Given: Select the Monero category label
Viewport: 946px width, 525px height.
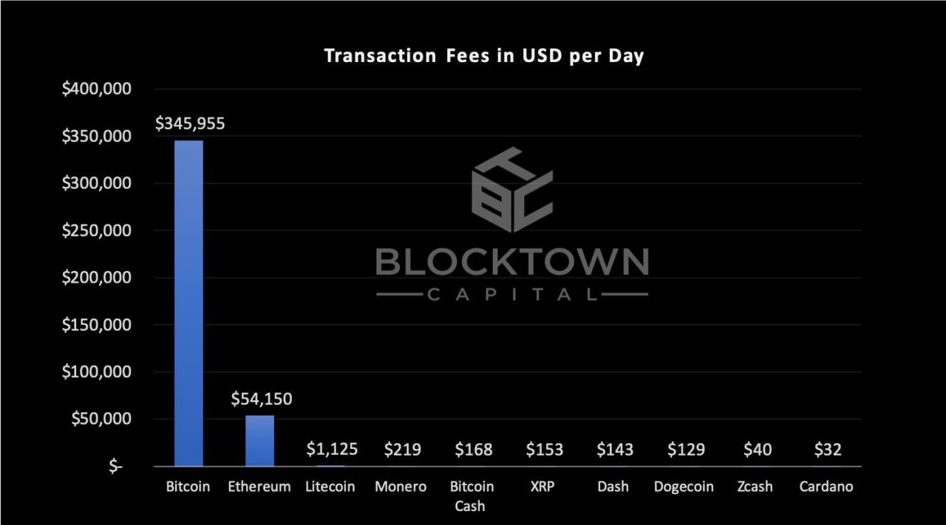Looking at the screenshot, I should pyautogui.click(x=401, y=487).
